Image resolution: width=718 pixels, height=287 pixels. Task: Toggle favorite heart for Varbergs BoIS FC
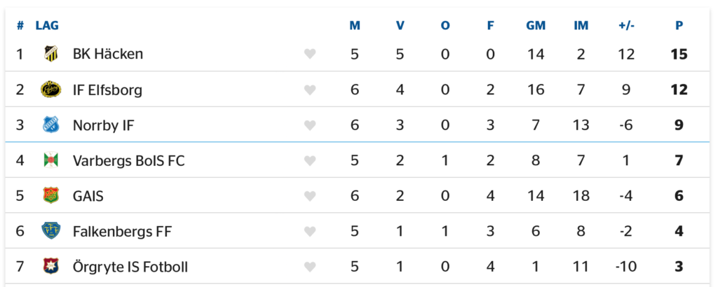310,160
